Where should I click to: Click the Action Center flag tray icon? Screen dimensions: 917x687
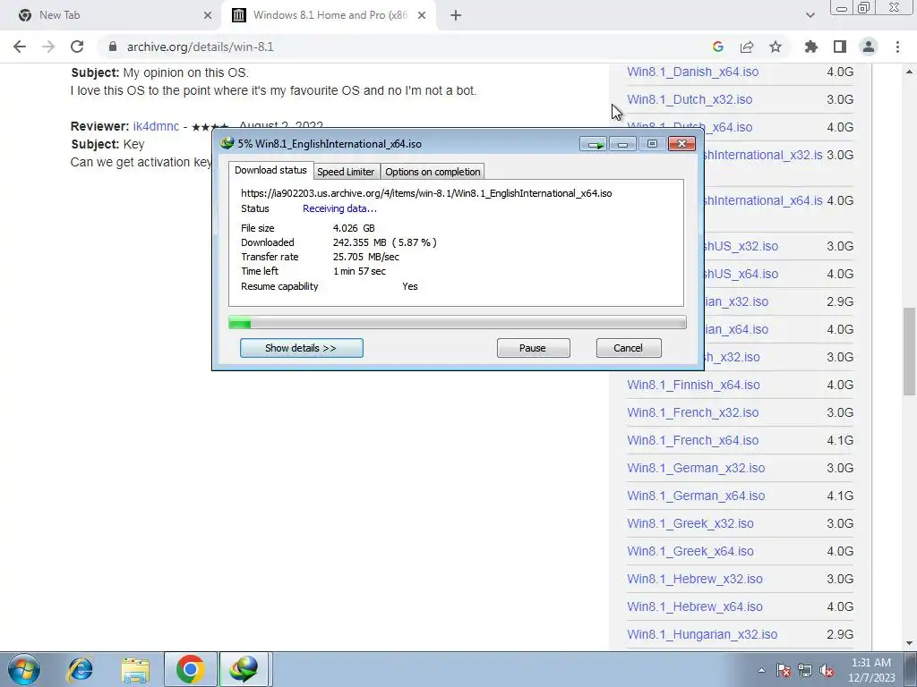[x=784, y=671]
